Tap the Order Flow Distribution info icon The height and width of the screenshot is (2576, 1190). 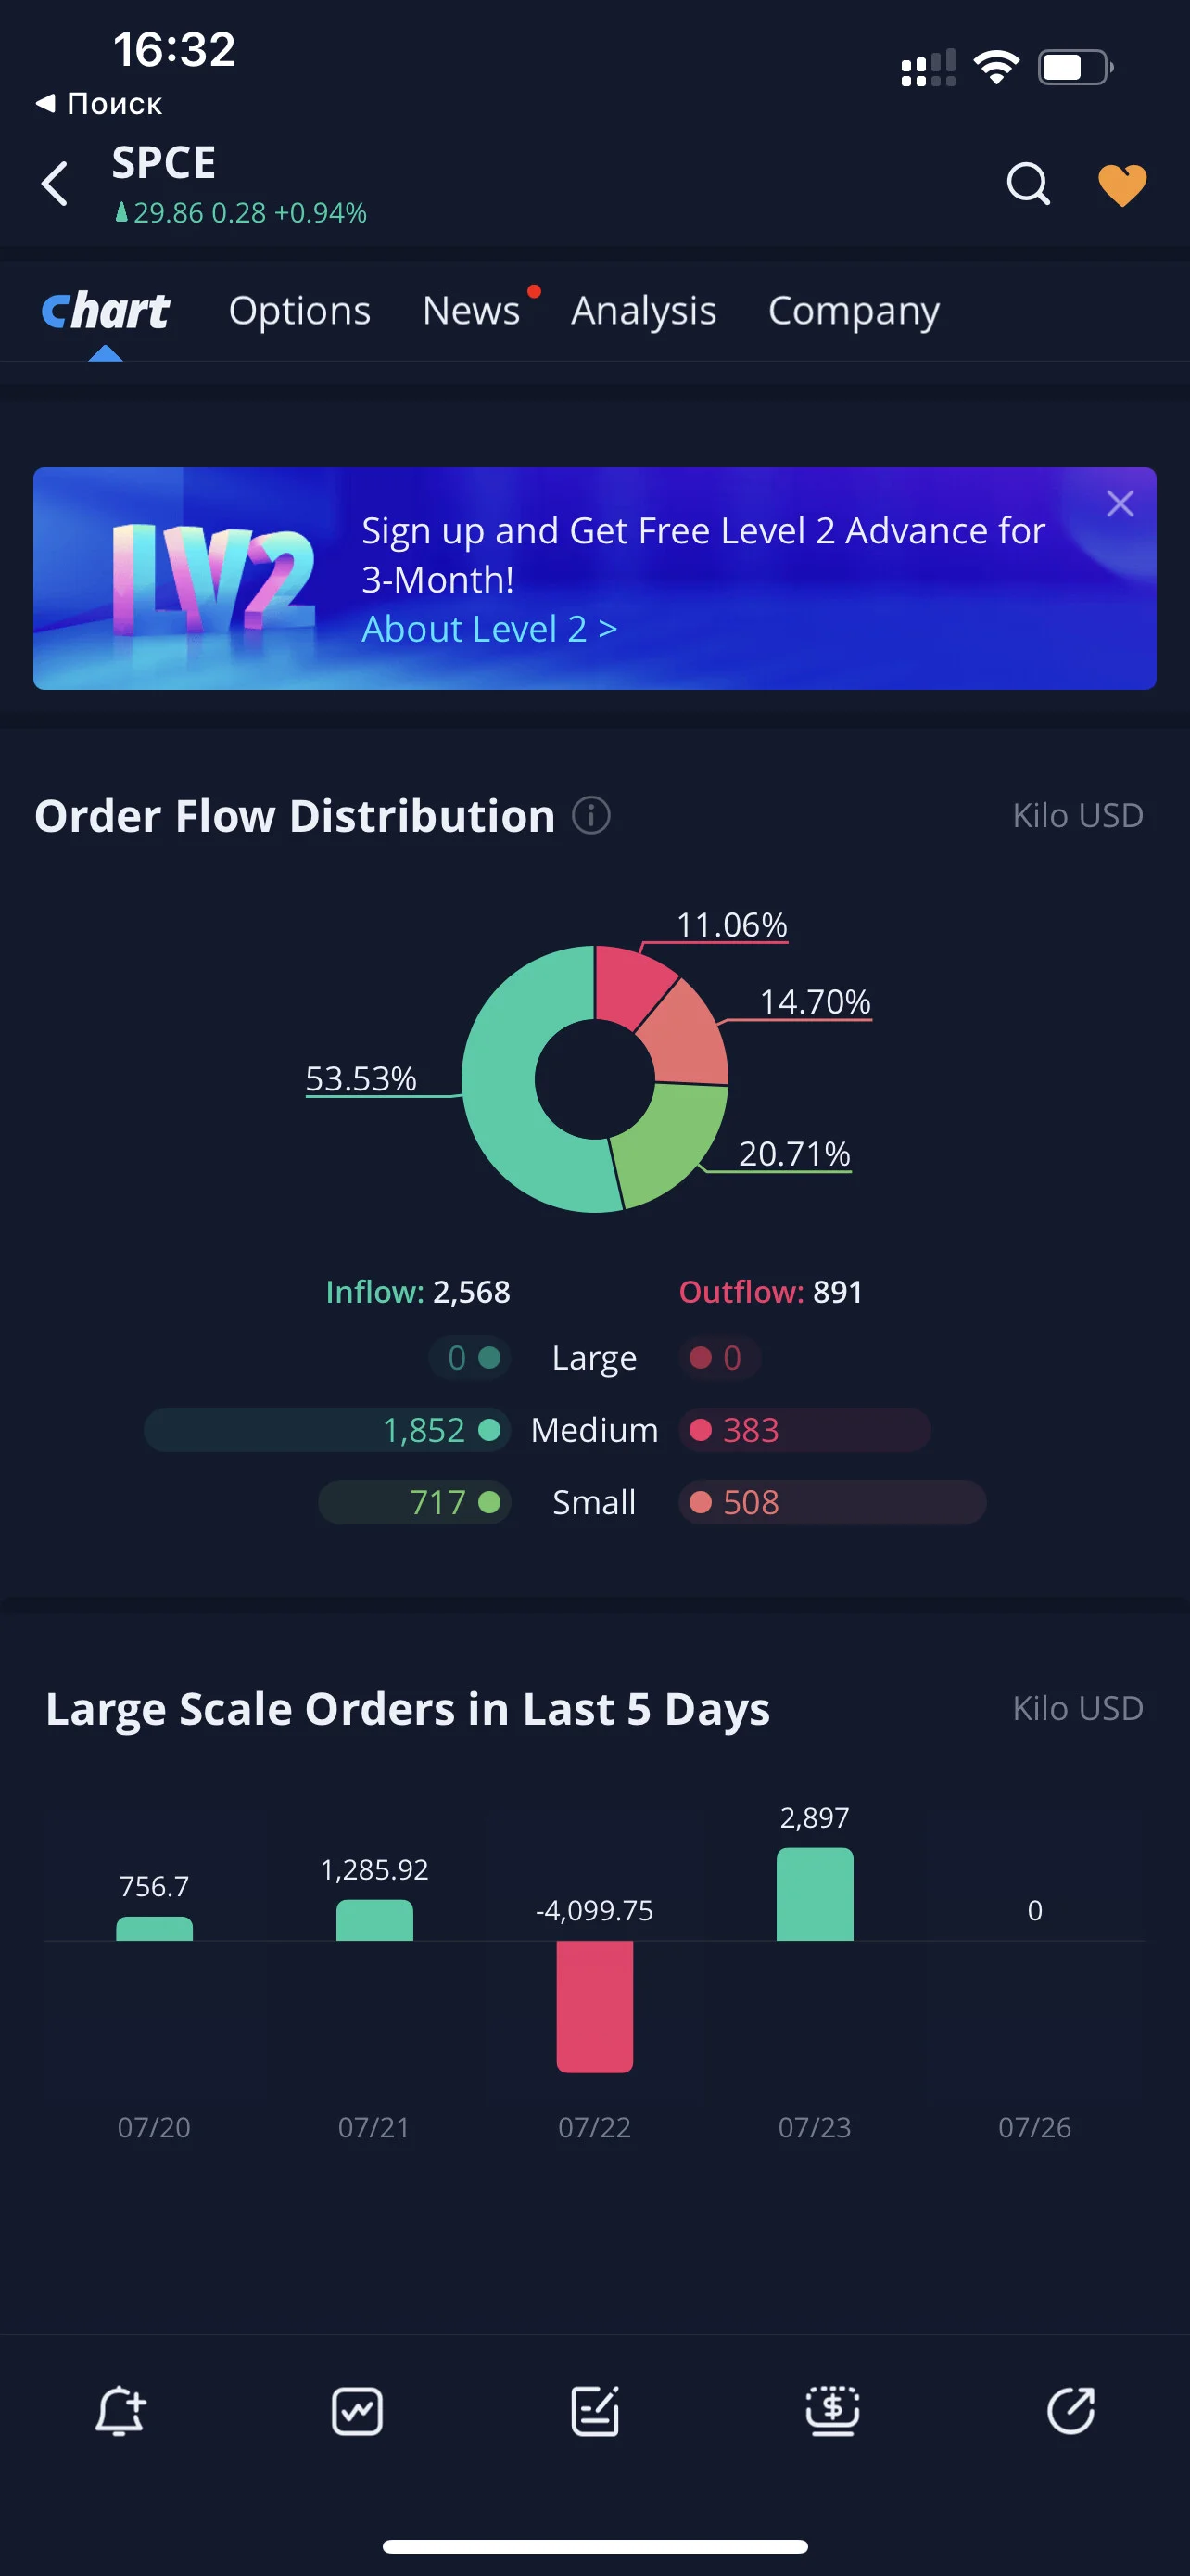590,815
